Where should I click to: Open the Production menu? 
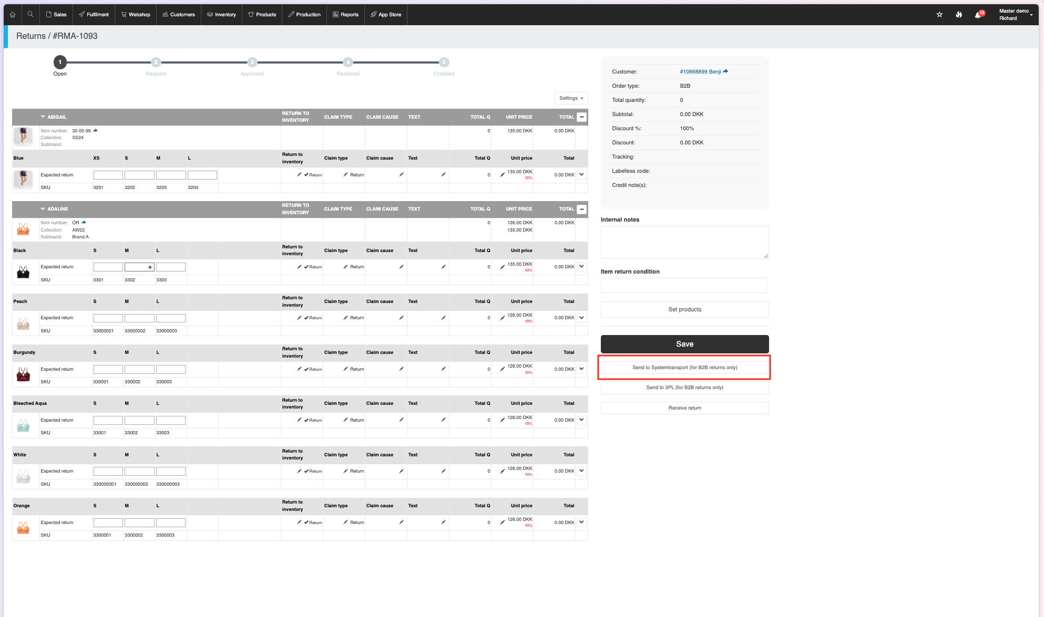click(x=304, y=15)
